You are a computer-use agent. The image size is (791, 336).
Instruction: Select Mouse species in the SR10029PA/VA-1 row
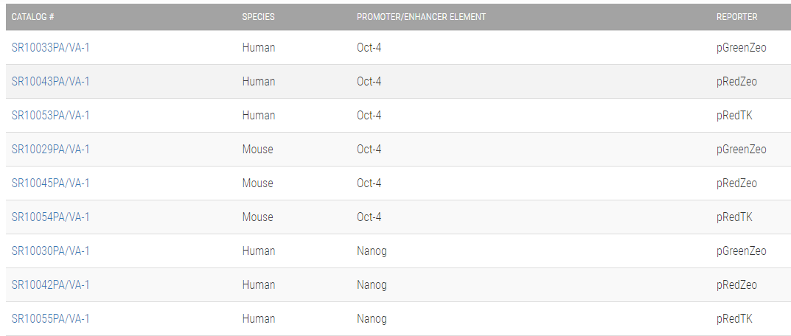click(x=258, y=150)
